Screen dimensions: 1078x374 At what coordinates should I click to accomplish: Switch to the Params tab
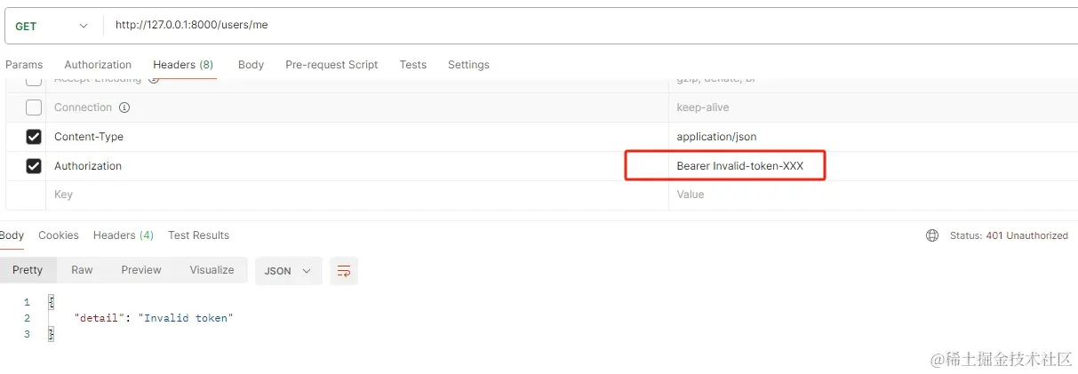point(24,65)
